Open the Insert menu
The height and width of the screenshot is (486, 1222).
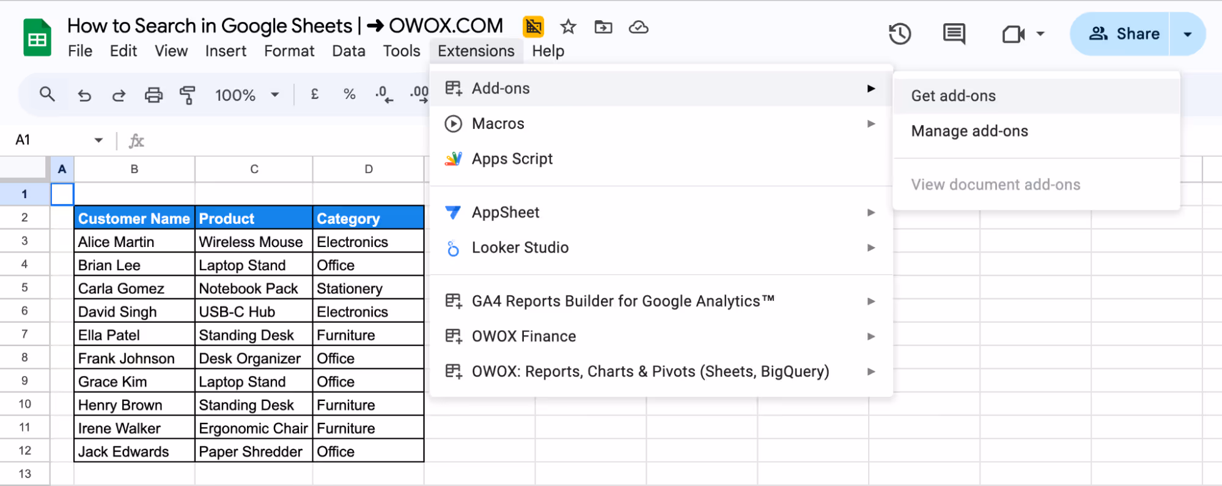(226, 51)
